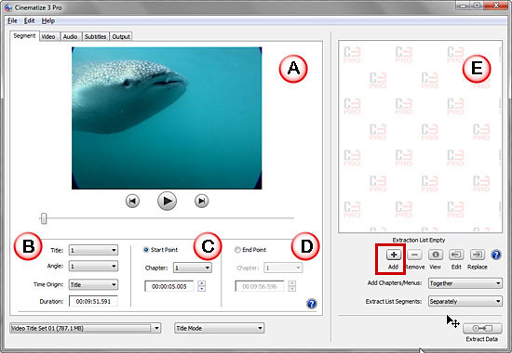Screen dimensions: 512x353
Task: Click the Edit extraction item button
Action: 456,255
